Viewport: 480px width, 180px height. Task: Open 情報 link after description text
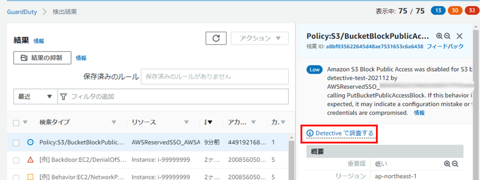(419, 113)
